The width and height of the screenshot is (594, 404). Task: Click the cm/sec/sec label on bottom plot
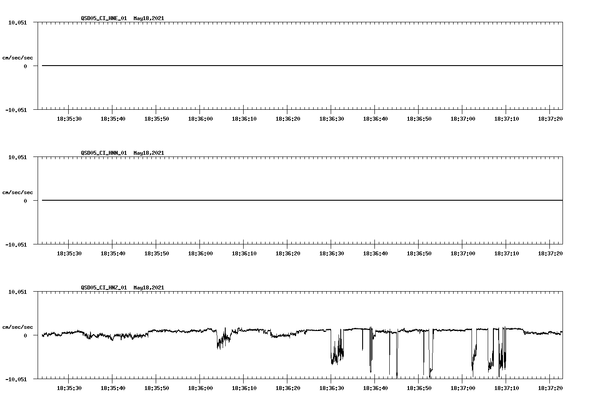tap(18, 327)
